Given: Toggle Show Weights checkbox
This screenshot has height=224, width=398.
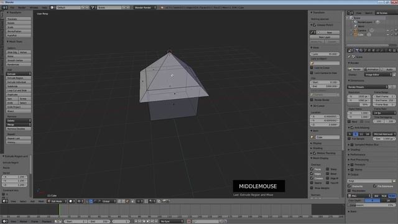Looking at the screenshot, I should [x=312, y=188].
